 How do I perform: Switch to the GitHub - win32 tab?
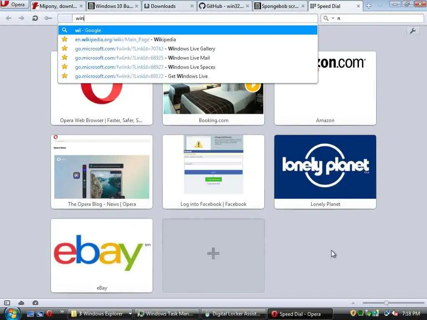pyautogui.click(x=224, y=6)
